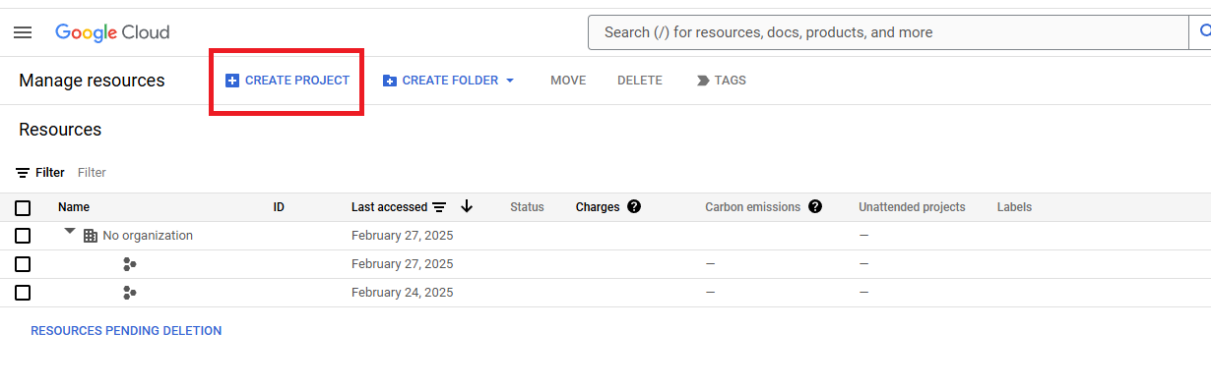This screenshot has height=386, width=1211.
Task: Click the Delete button
Action: click(640, 81)
